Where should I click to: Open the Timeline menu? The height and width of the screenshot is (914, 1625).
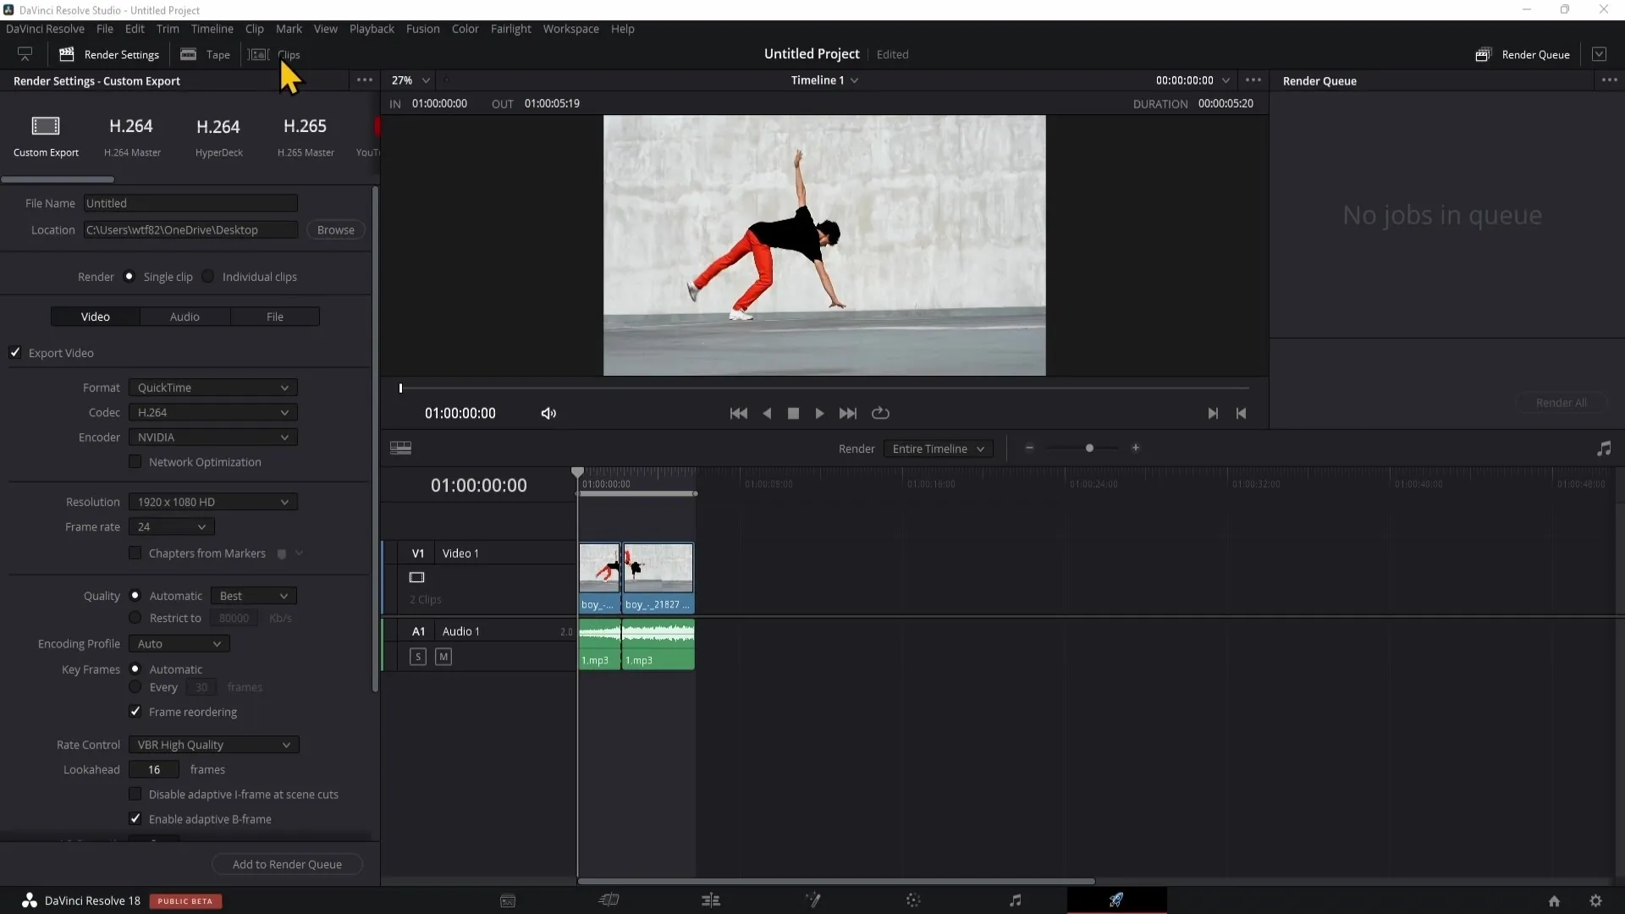coord(212,29)
